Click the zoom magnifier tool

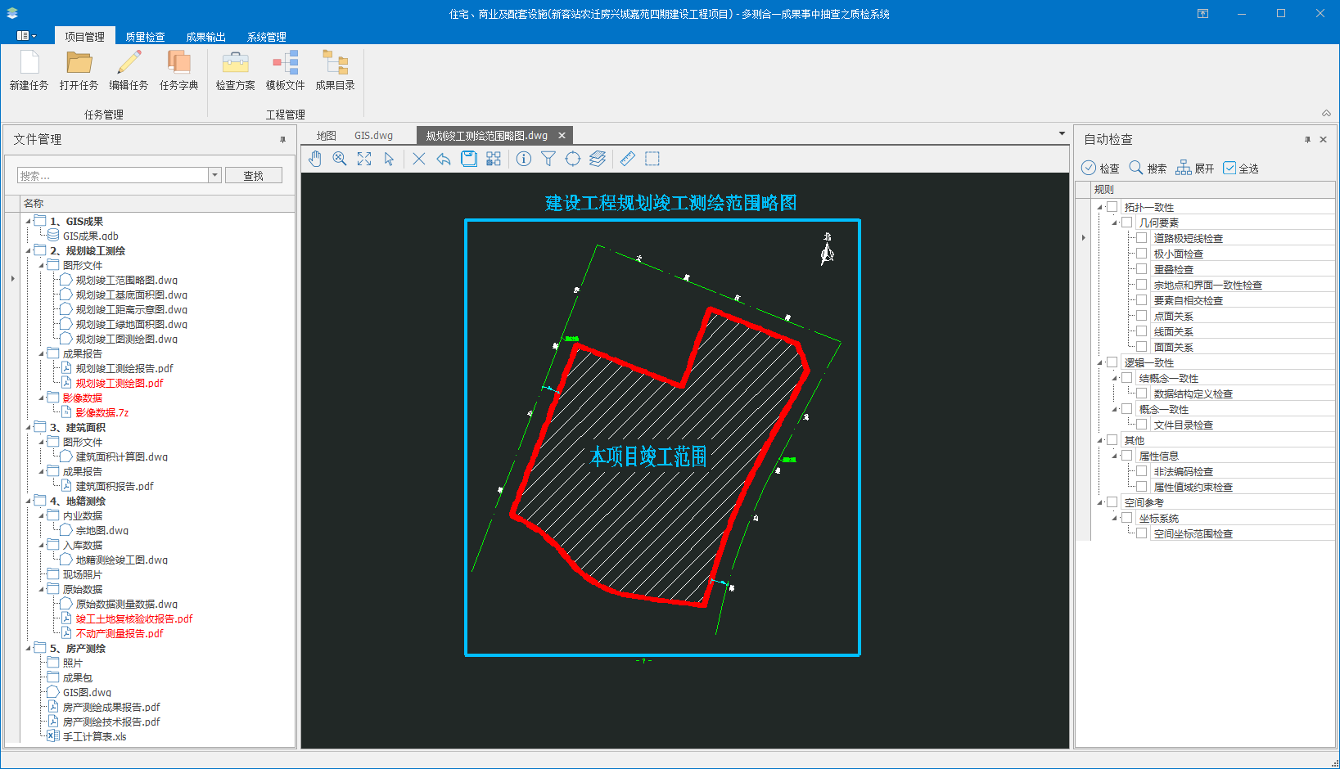click(340, 159)
